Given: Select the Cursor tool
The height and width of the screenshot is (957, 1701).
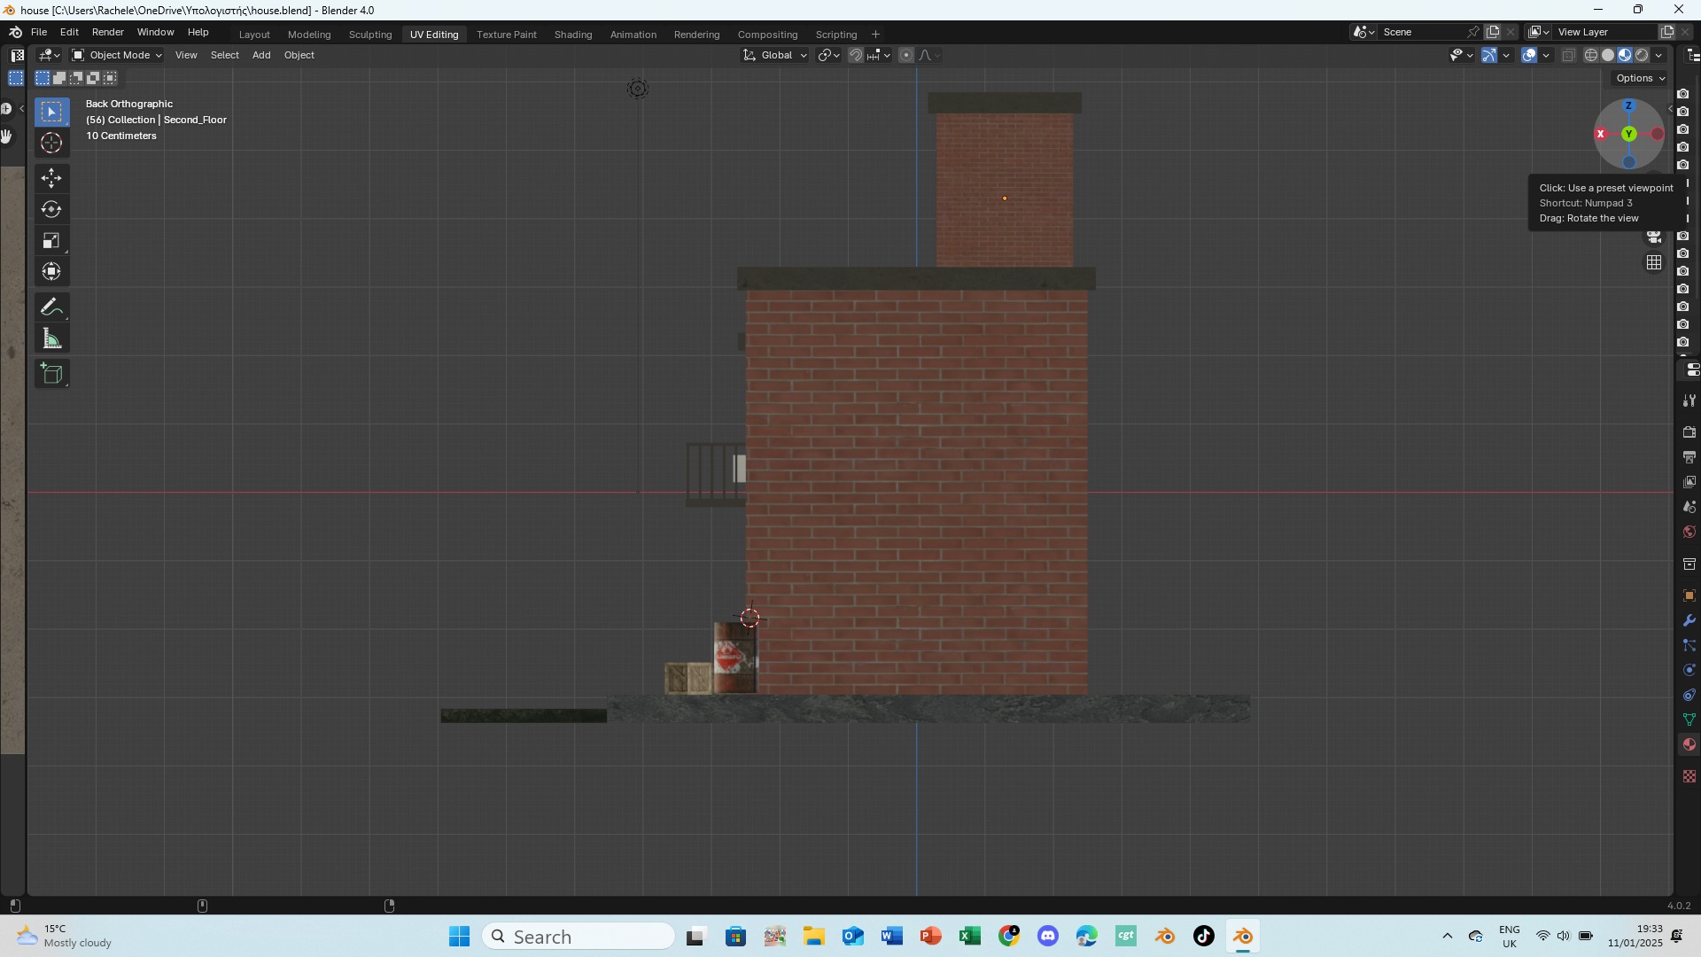Looking at the screenshot, I should (51, 143).
